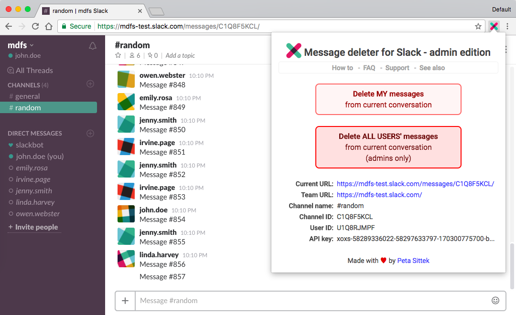Start a direct message with the plus icon
Screen dimensions: 516x315
point(90,133)
